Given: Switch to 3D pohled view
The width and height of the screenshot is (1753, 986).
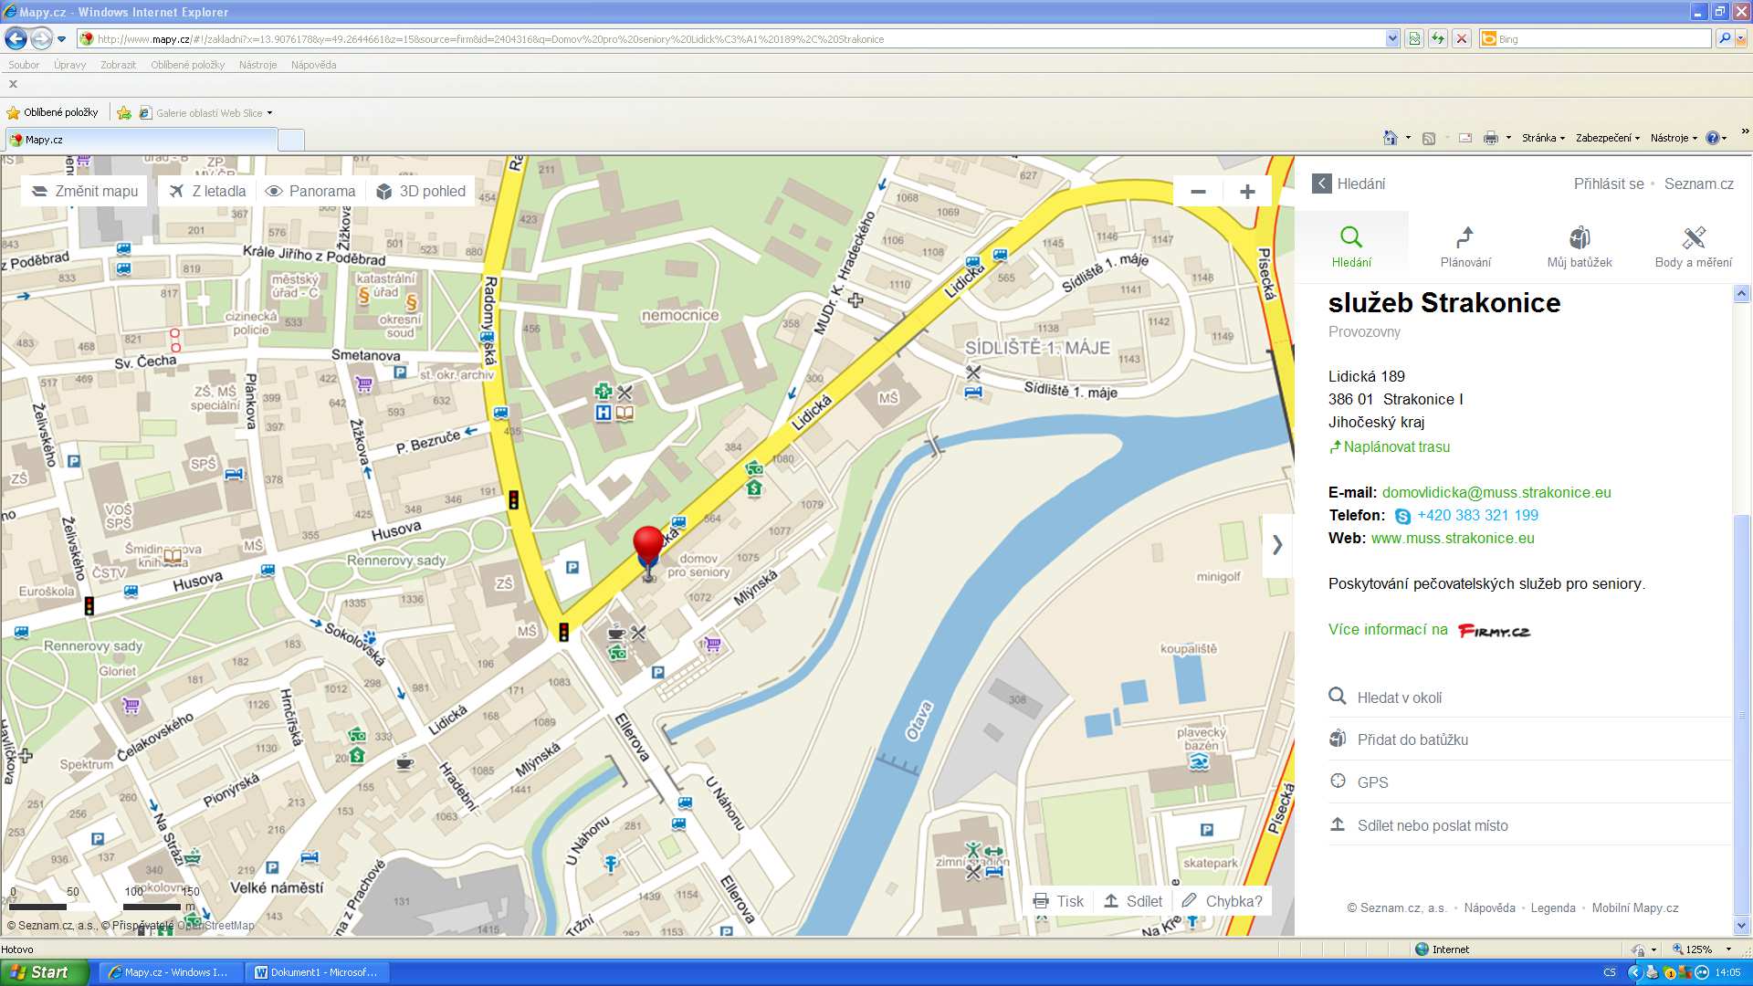Looking at the screenshot, I should coord(421,192).
